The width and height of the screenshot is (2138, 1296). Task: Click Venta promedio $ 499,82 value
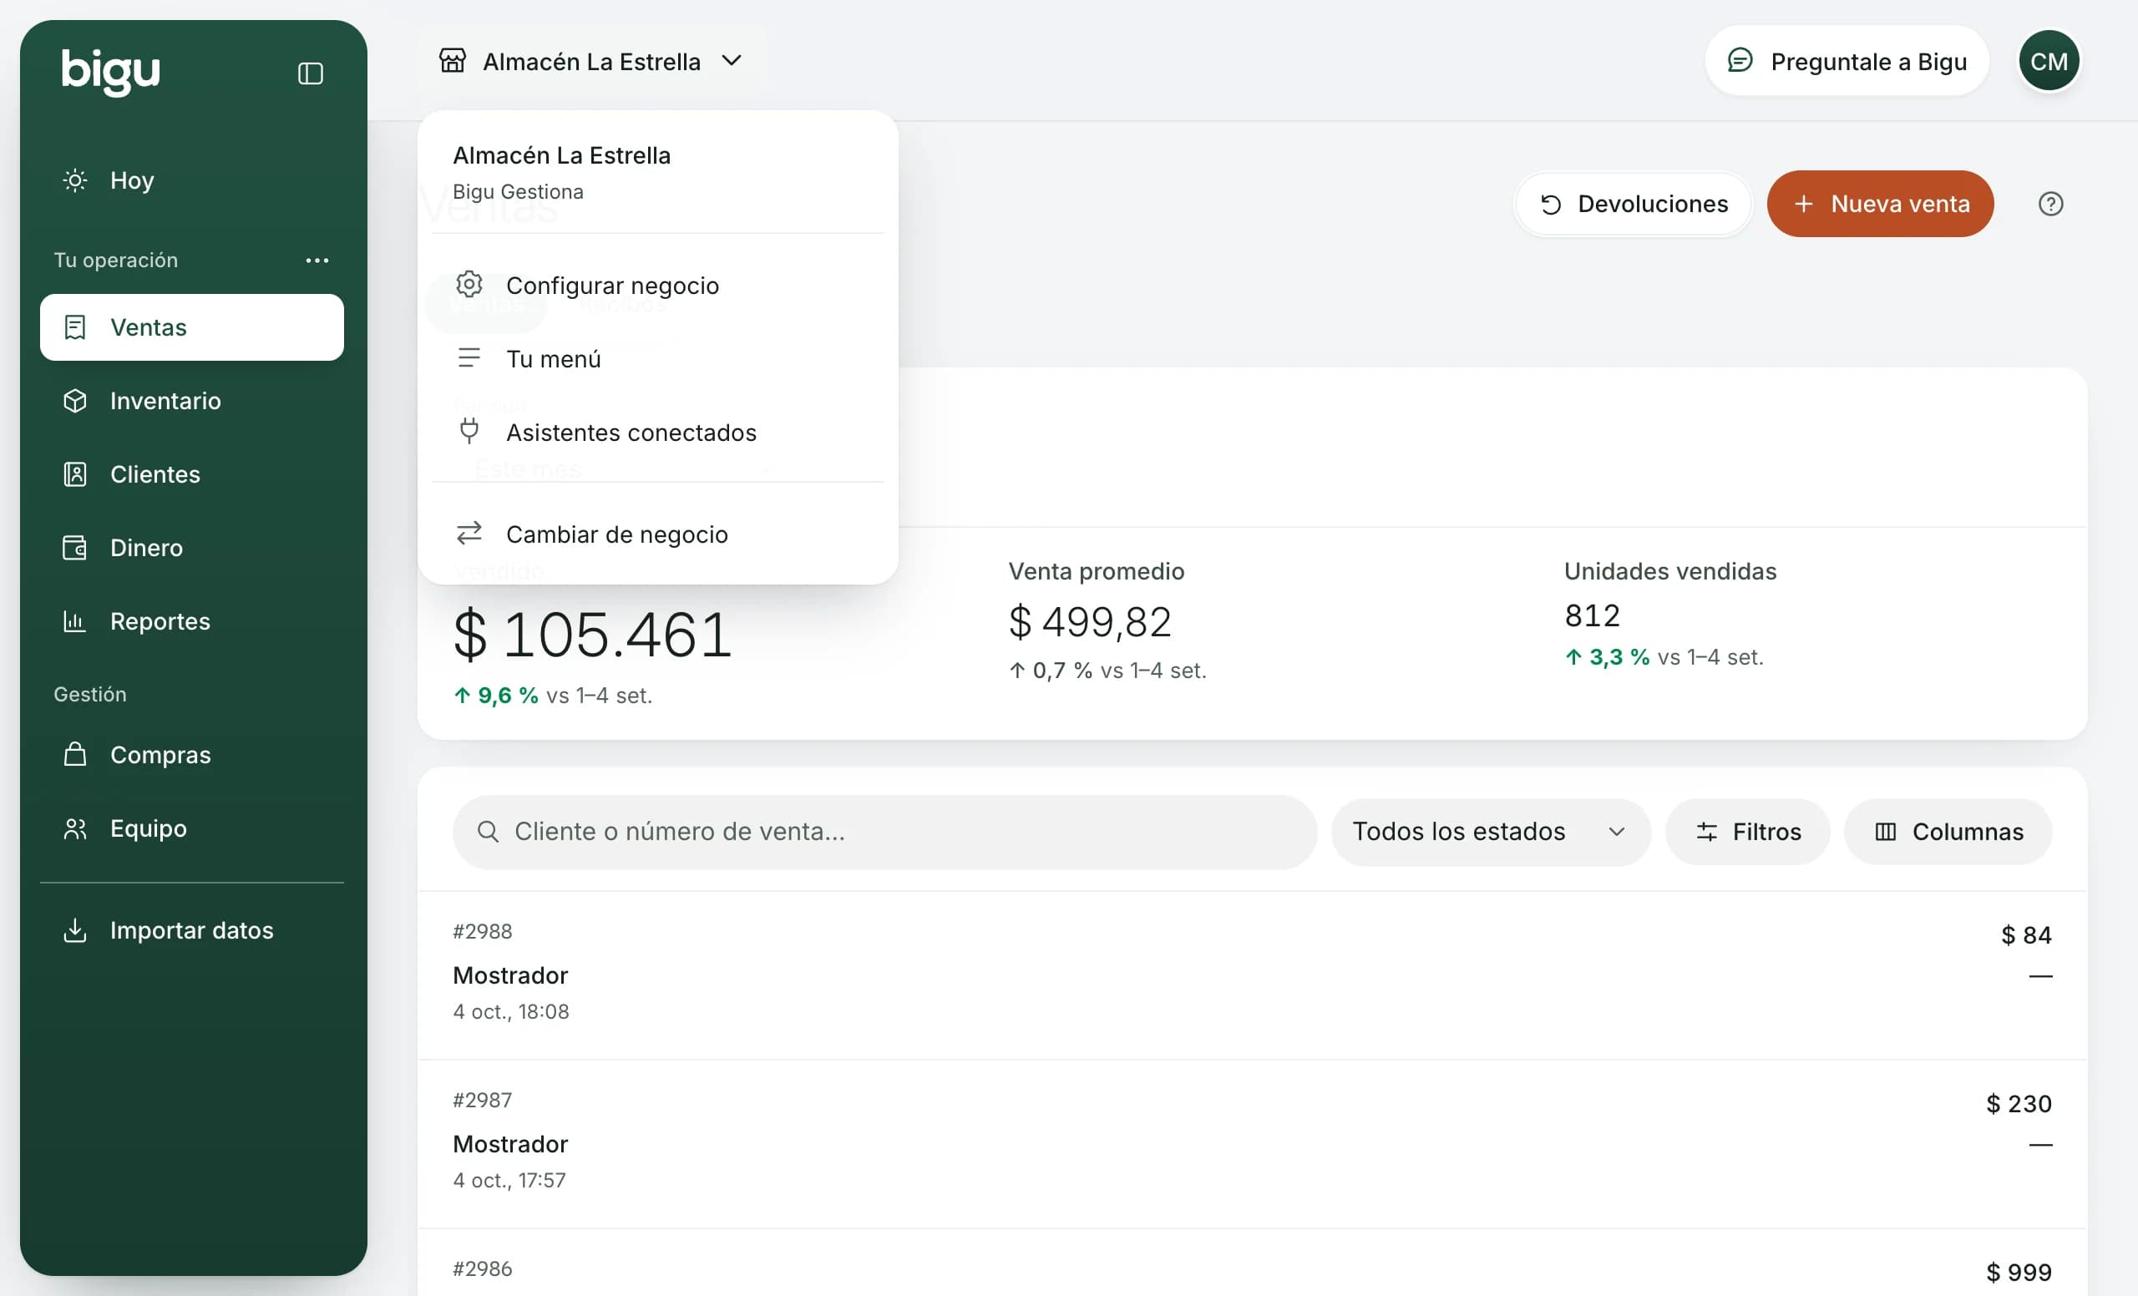1090,622
